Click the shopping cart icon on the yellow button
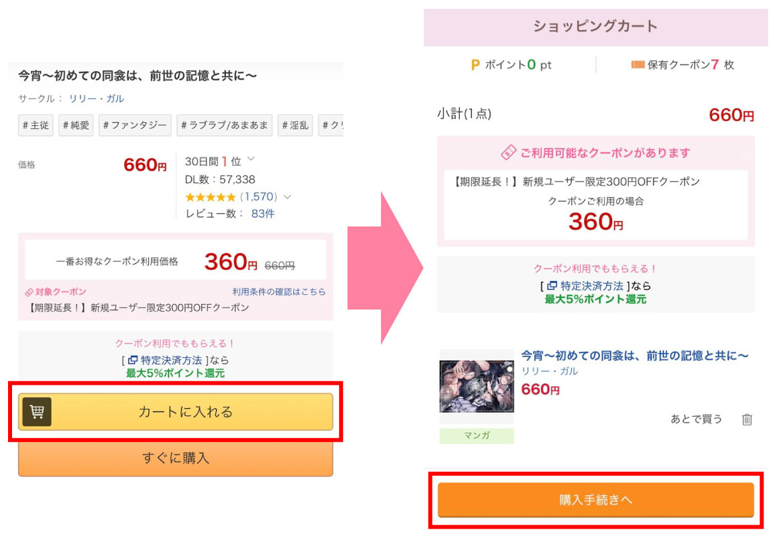 click(37, 412)
